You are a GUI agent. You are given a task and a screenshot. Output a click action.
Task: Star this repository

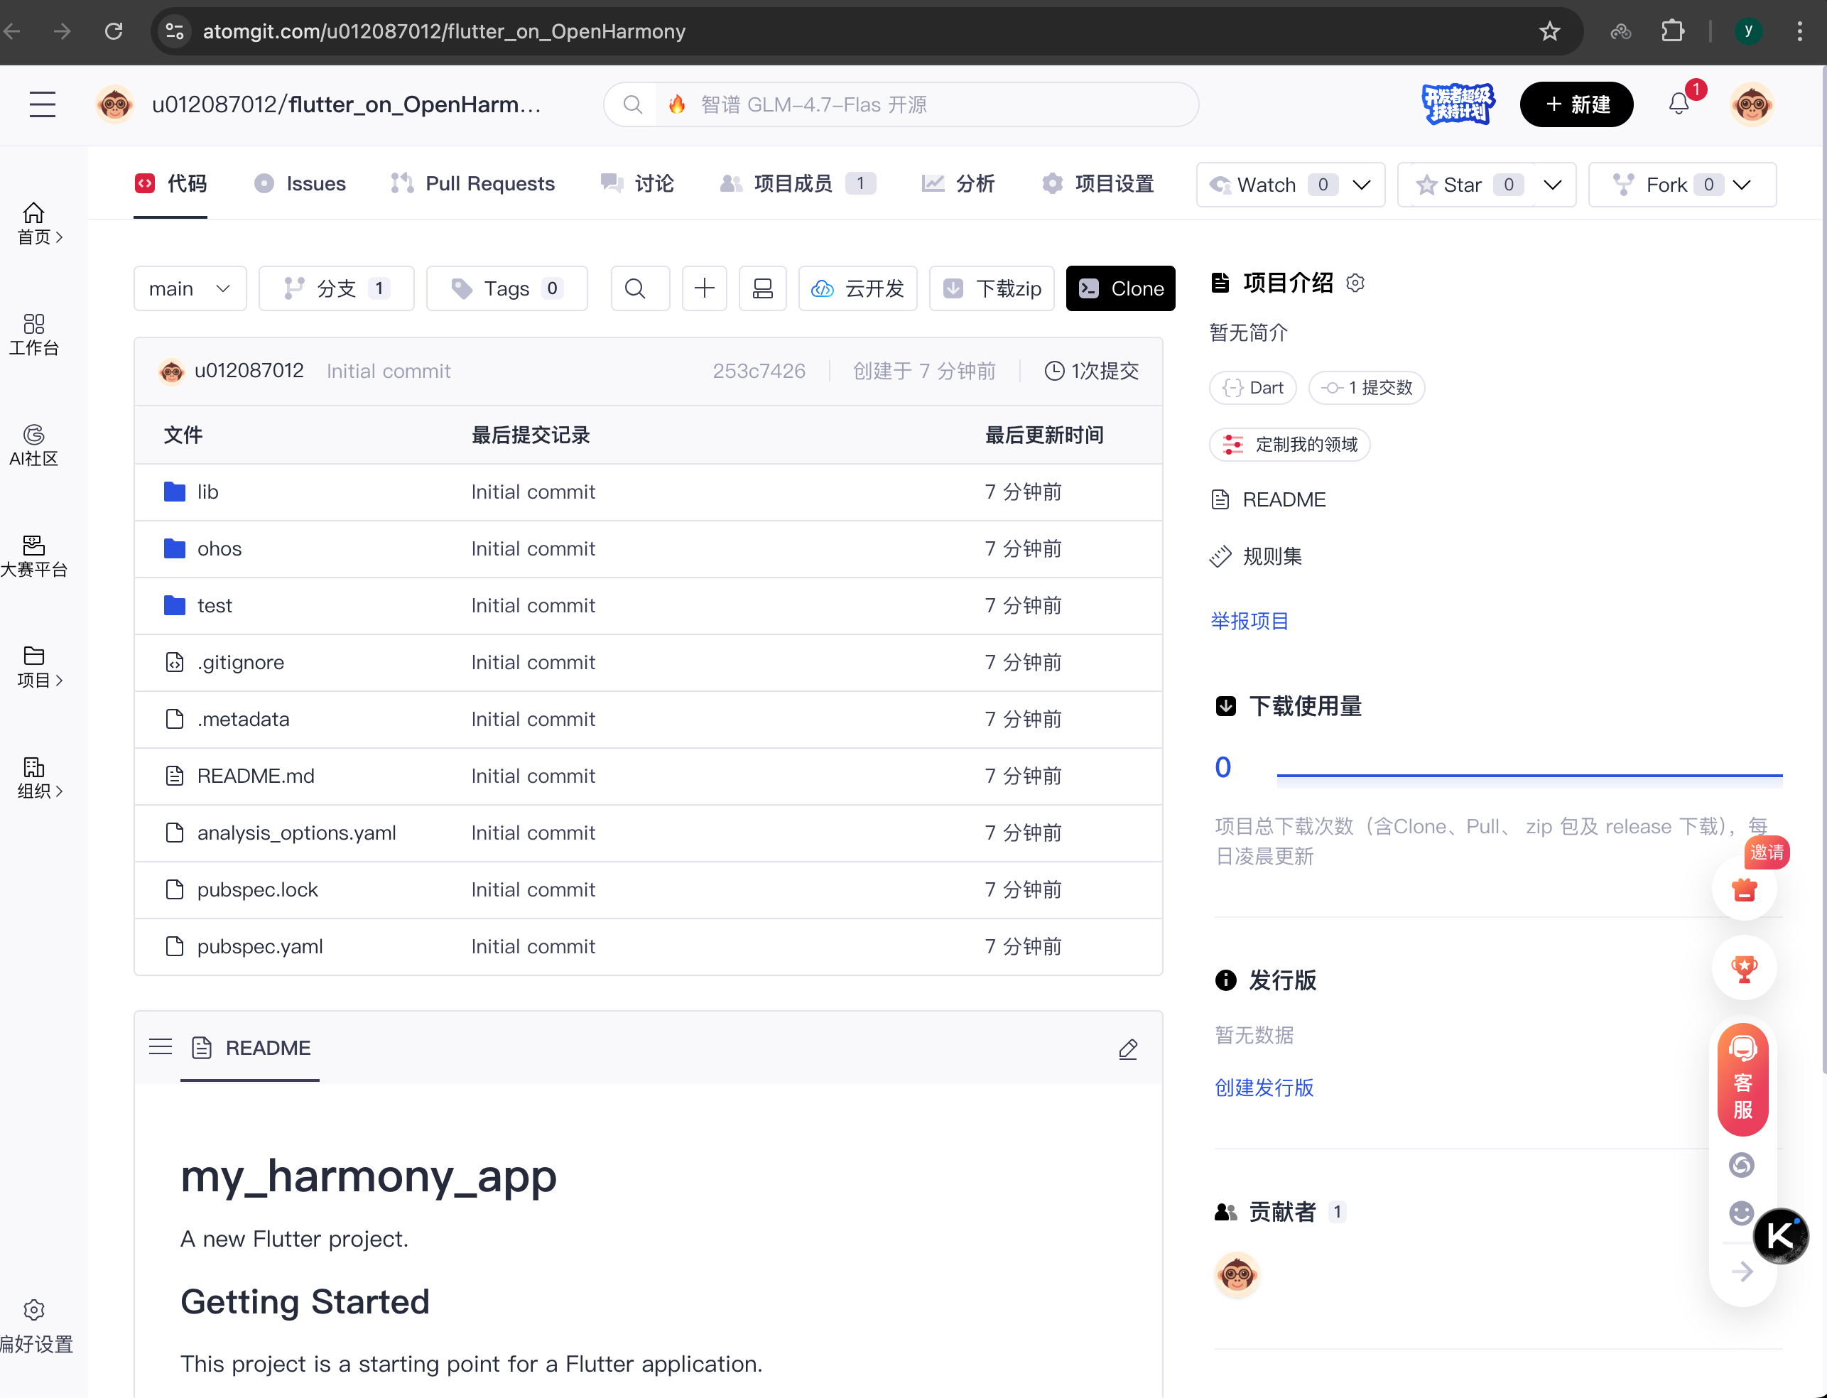click(1464, 185)
